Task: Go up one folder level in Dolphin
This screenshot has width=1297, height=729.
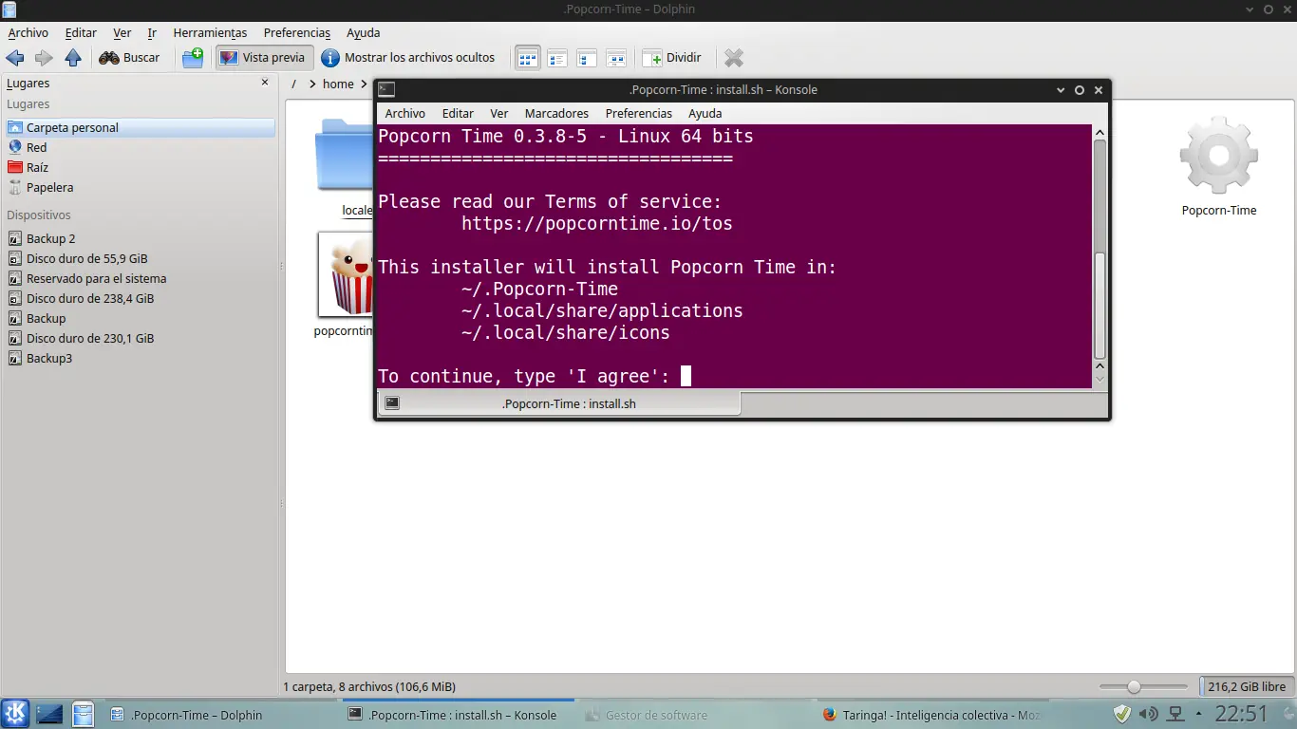Action: coord(73,58)
